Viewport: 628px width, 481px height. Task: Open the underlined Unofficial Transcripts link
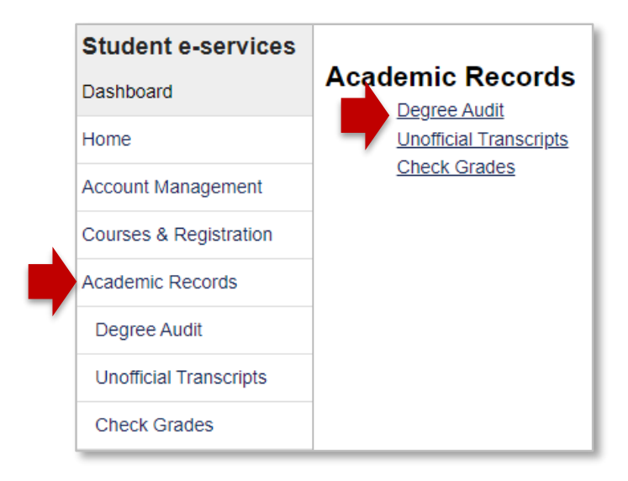pos(483,140)
